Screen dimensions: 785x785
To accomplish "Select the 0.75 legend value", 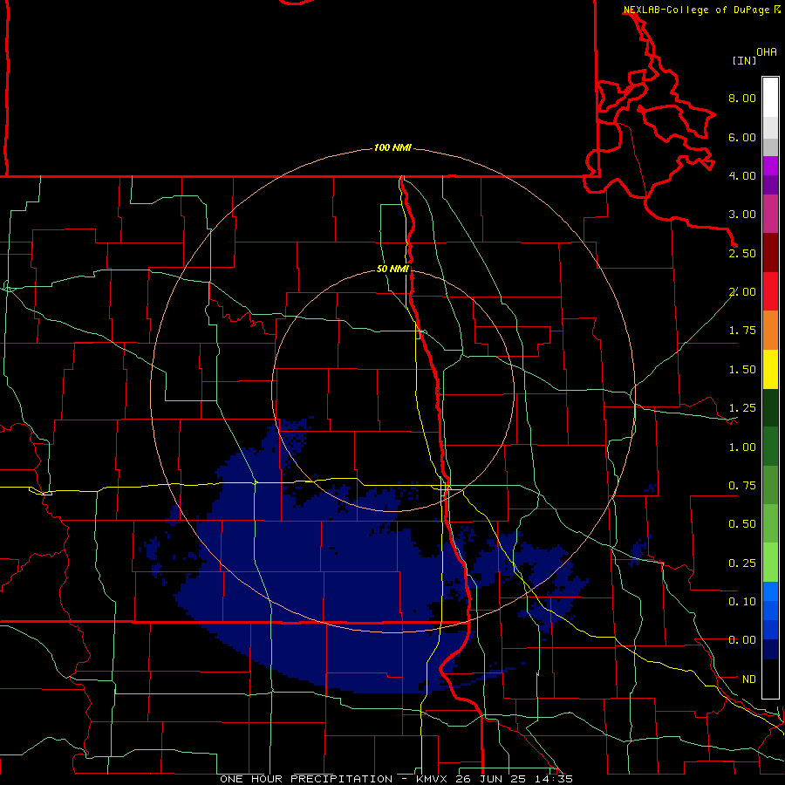I will click(742, 486).
